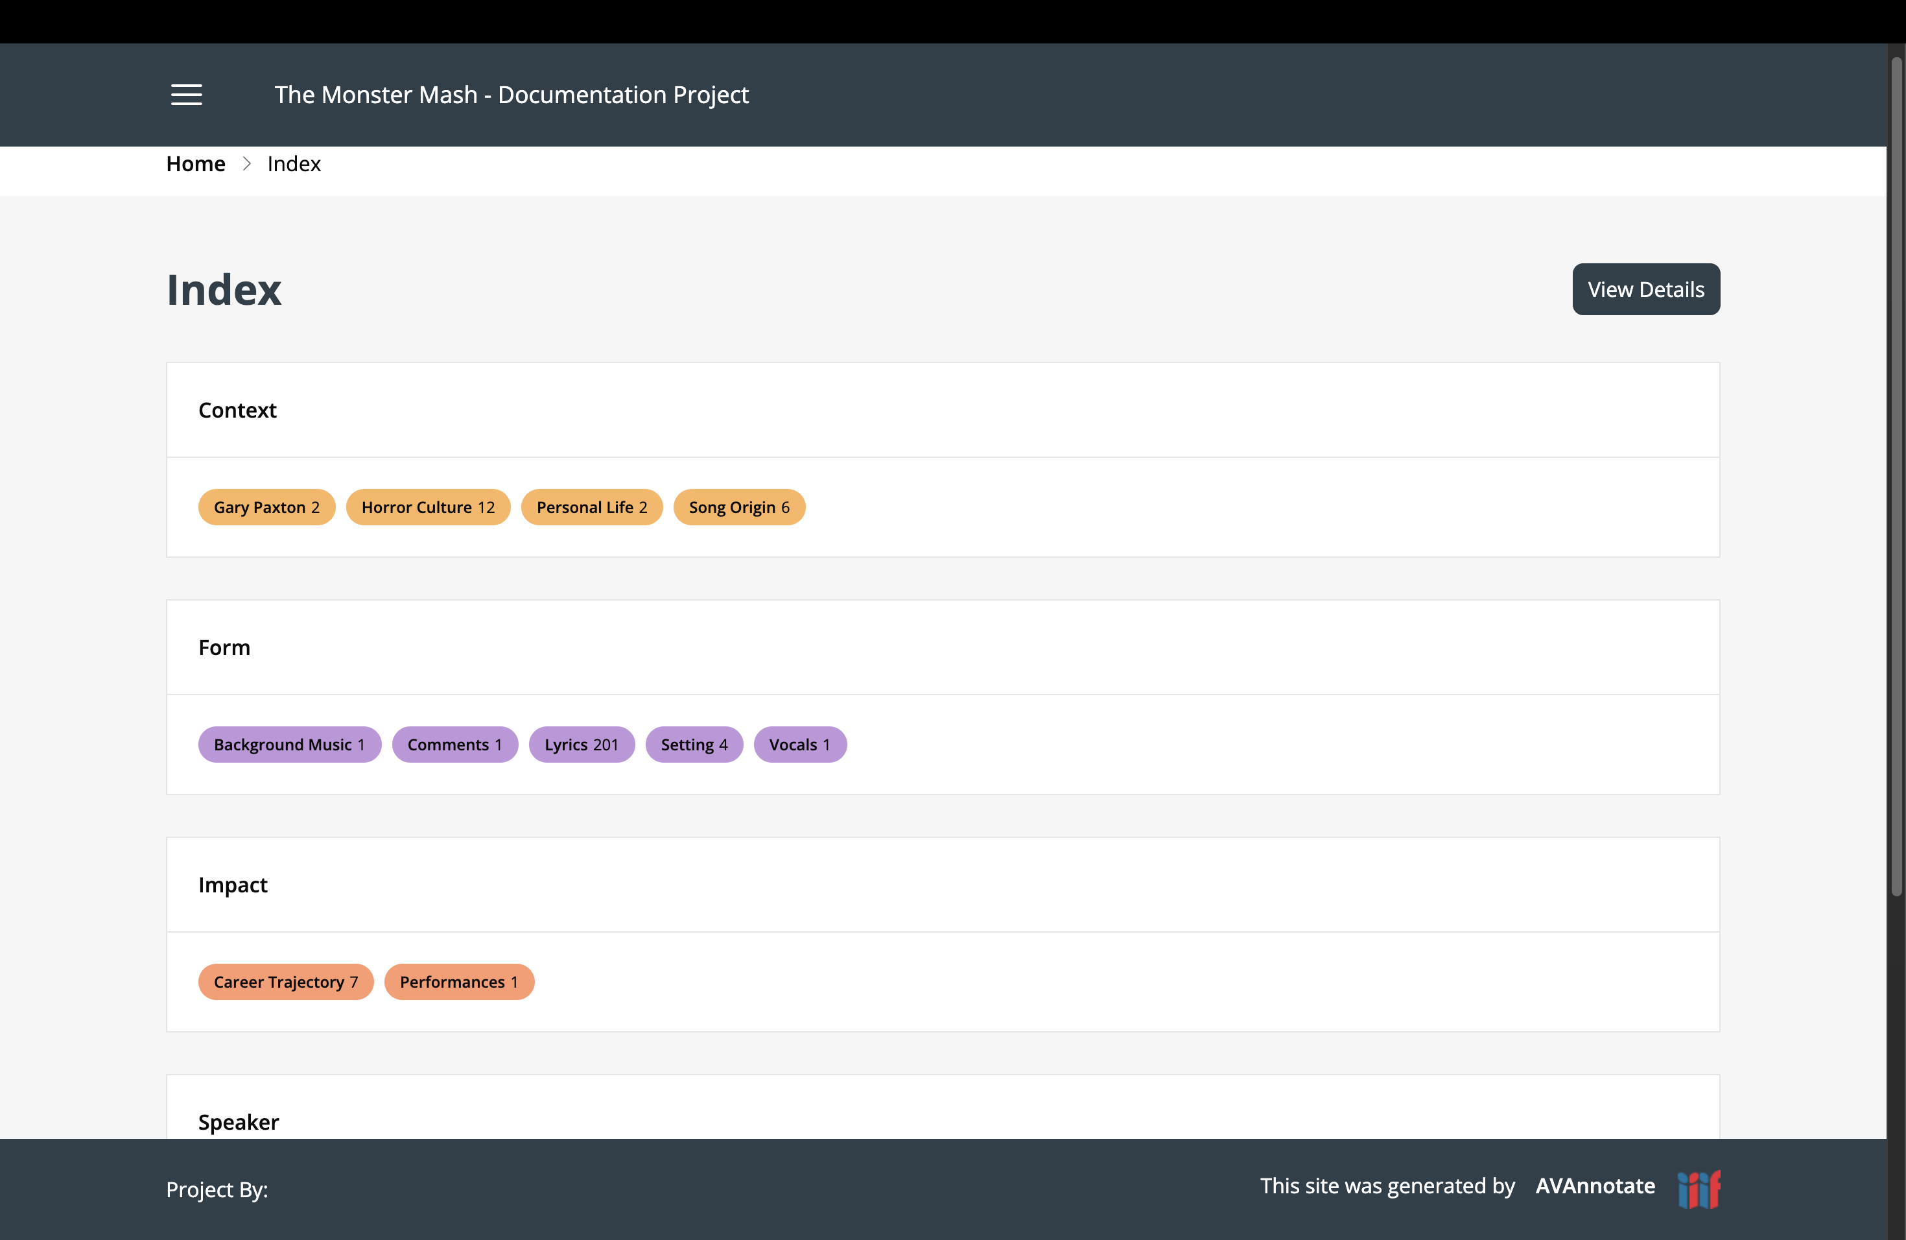Select the Background Music tag
Viewport: 1906px width, 1240px height.
289,744
